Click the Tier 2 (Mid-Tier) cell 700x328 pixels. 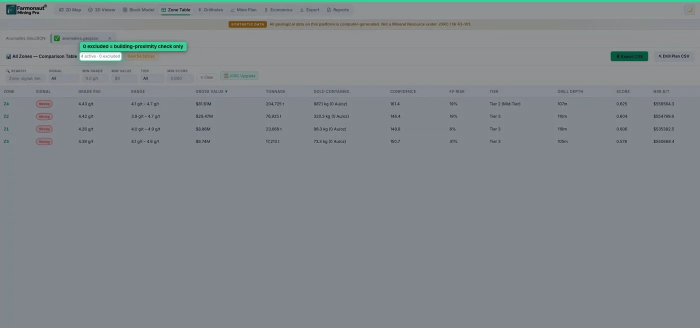[505, 104]
